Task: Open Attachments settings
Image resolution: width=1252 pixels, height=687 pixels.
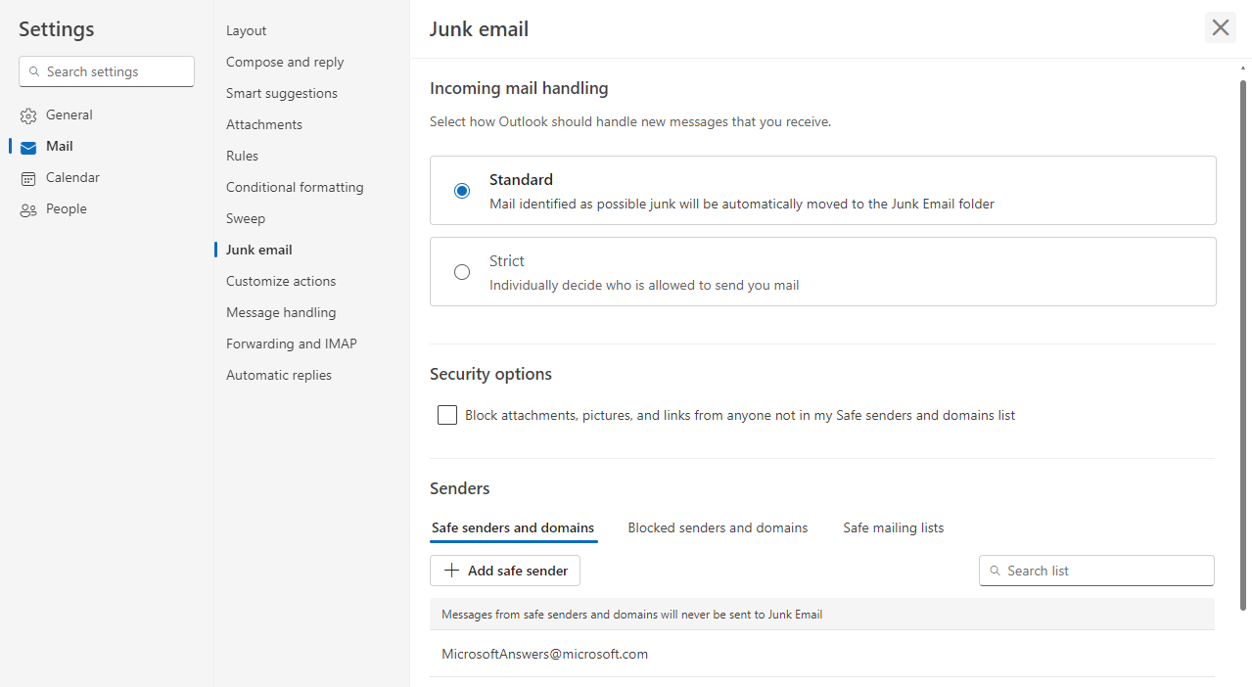Action: pyautogui.click(x=264, y=124)
